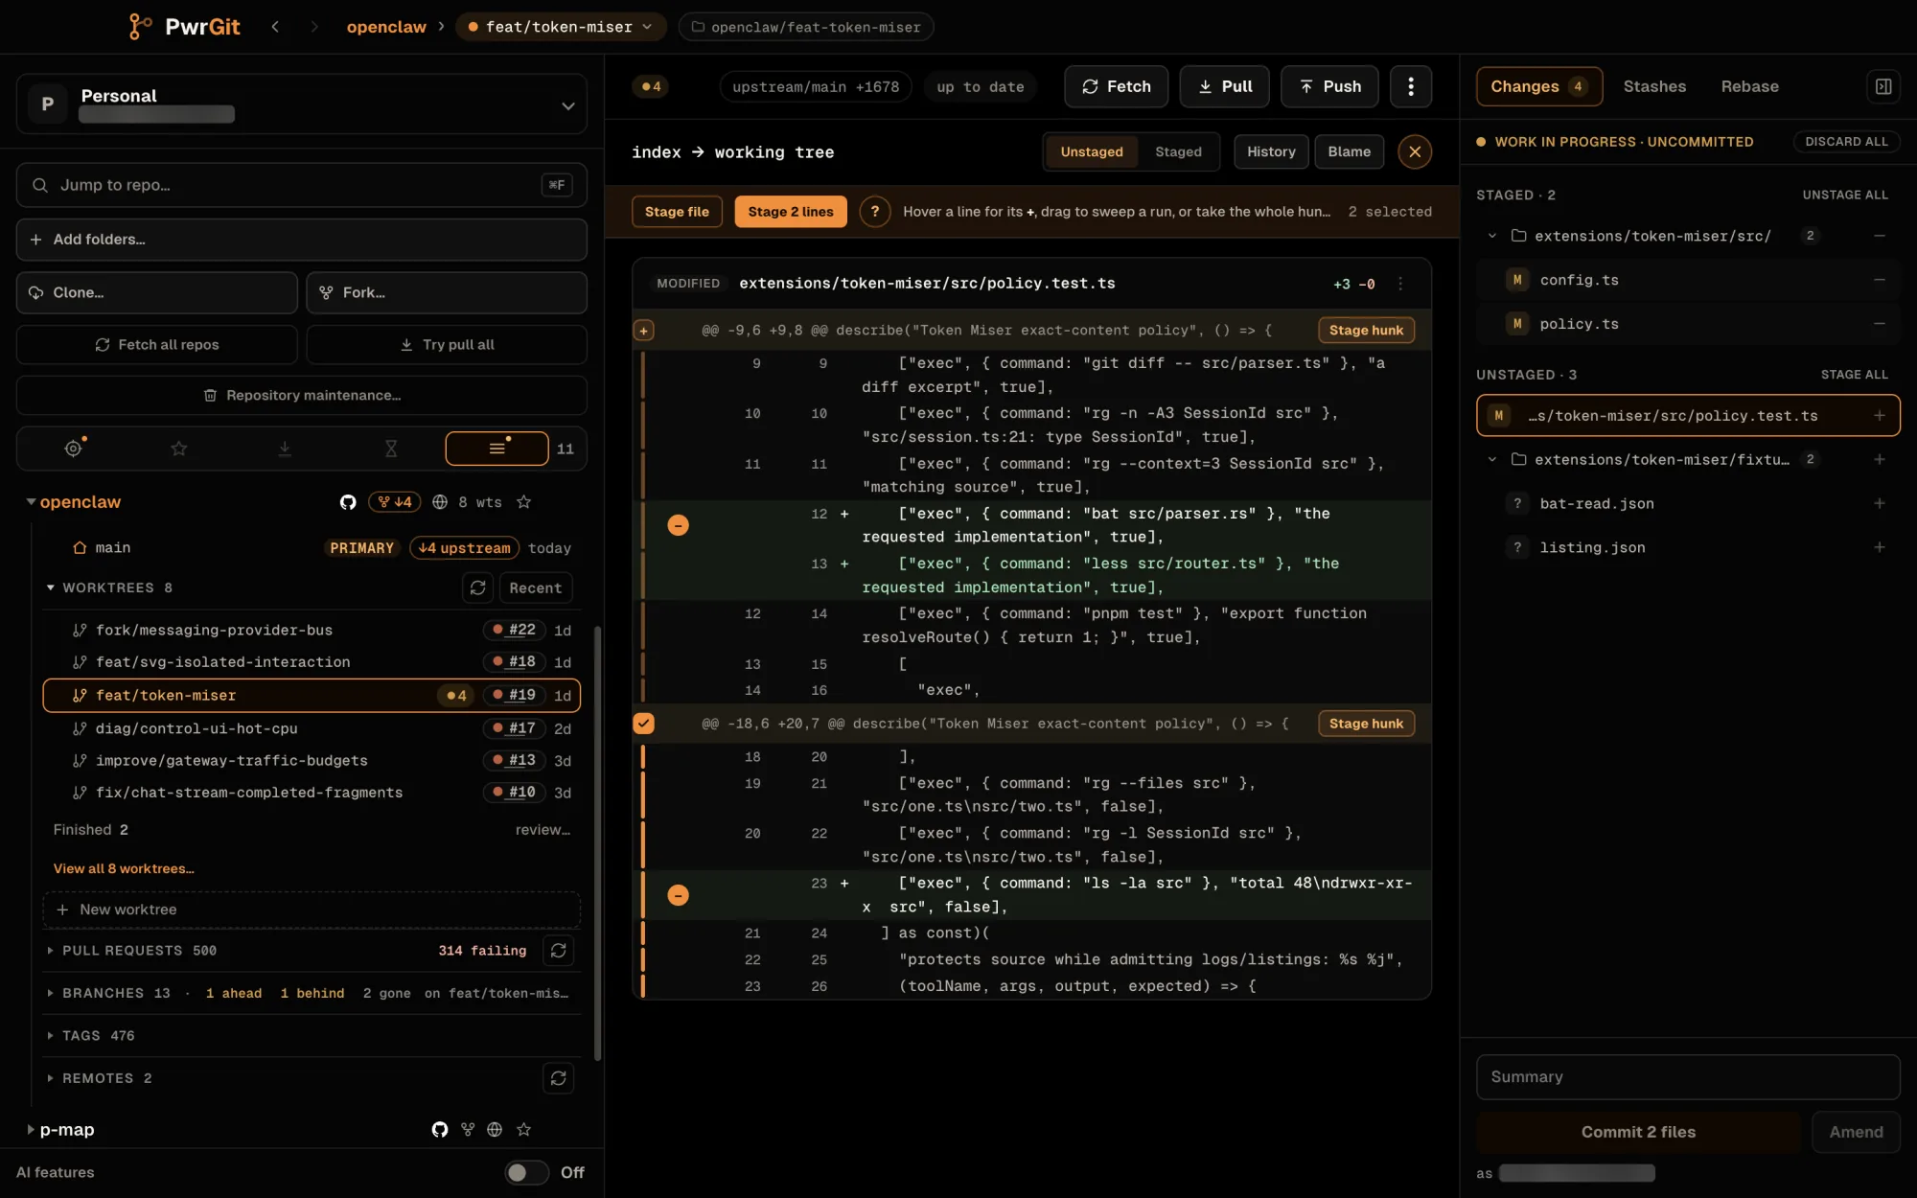Close the diff view with X button
The image size is (1917, 1198).
[1414, 151]
